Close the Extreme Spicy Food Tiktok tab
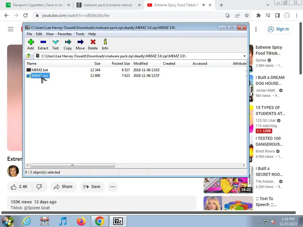The image size is (303, 227). click(210, 5)
